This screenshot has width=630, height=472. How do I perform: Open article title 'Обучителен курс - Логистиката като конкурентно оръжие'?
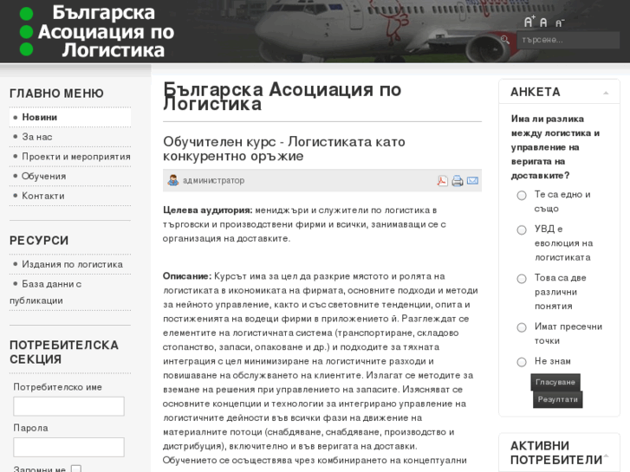tap(283, 149)
